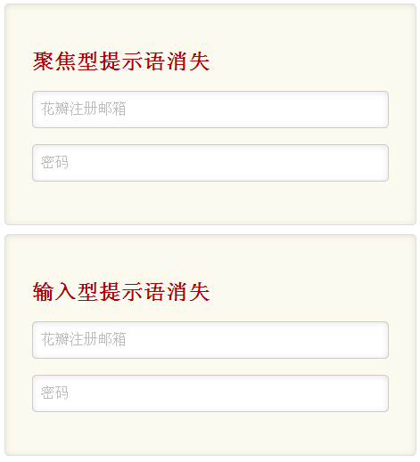Click the 密码 placeholder text in the lower form
Screen dimensions: 420x462
pos(54,393)
